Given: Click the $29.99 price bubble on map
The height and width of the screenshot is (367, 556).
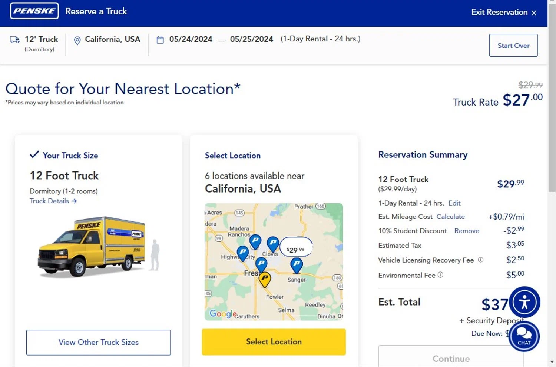Looking at the screenshot, I should click(296, 247).
